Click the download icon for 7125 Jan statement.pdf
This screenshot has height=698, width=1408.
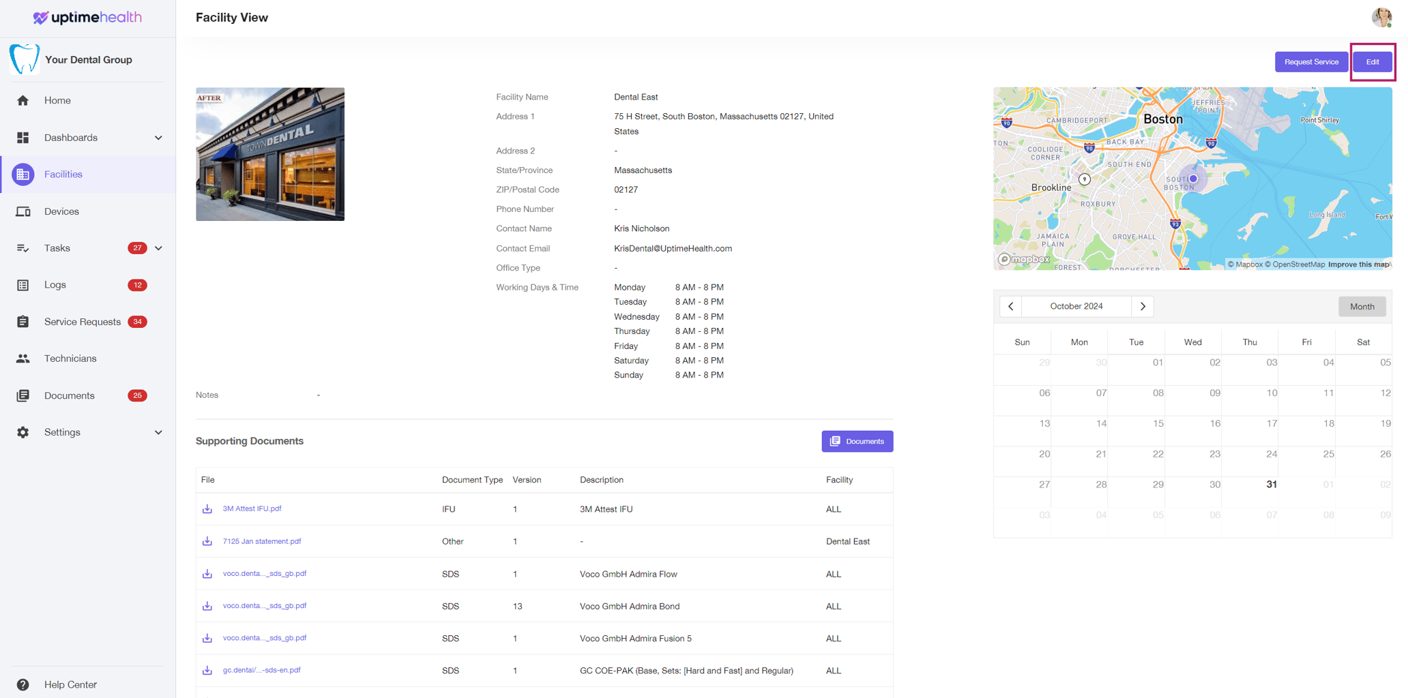coord(207,541)
